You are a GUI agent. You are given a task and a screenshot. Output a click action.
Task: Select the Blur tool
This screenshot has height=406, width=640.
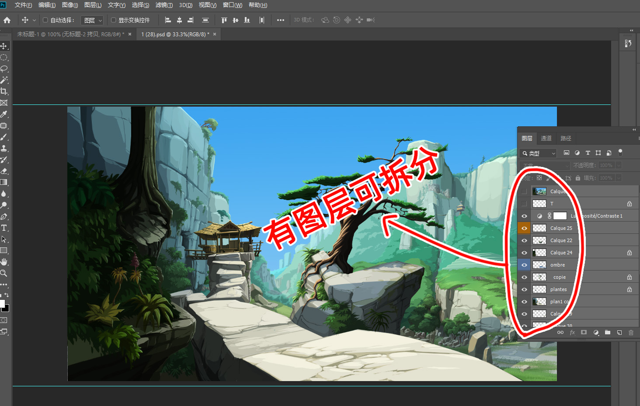pyautogui.click(x=3, y=194)
